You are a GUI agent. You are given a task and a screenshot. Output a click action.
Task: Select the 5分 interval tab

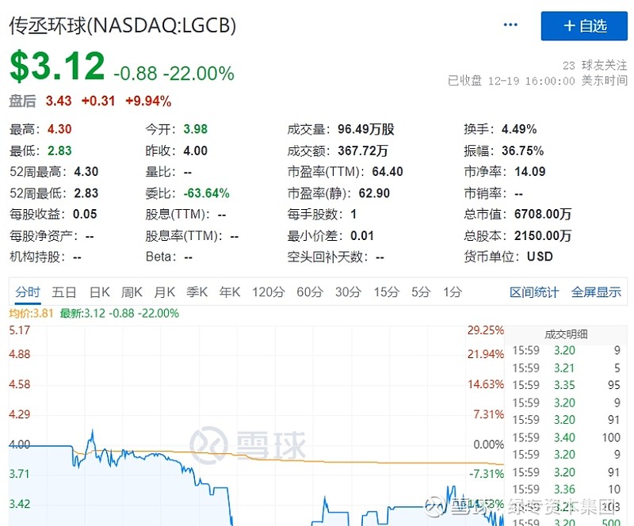(421, 292)
